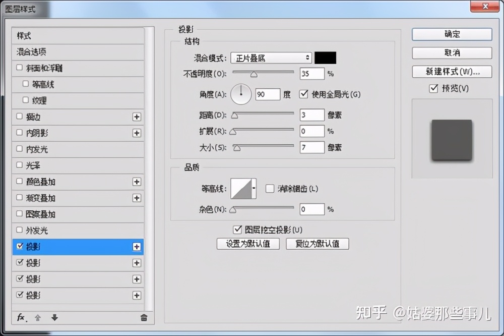Click the 距离 (Distance) value field
This screenshot has height=336, width=504.
click(x=311, y=115)
